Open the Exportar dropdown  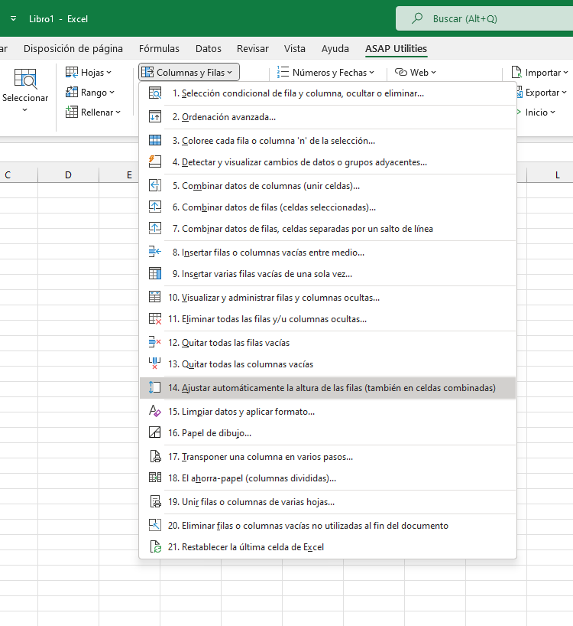click(x=542, y=93)
